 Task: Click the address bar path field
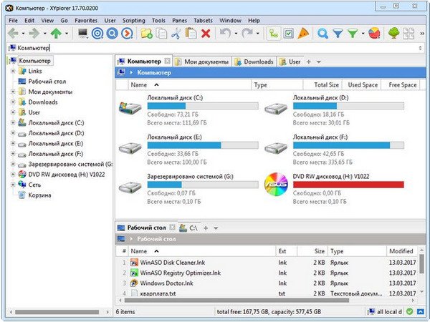[215, 48]
